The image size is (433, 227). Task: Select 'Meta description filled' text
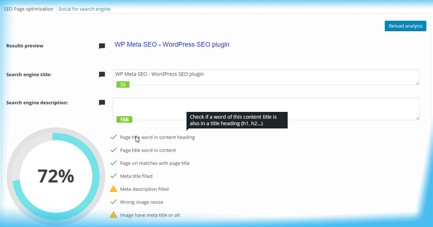[144, 189]
